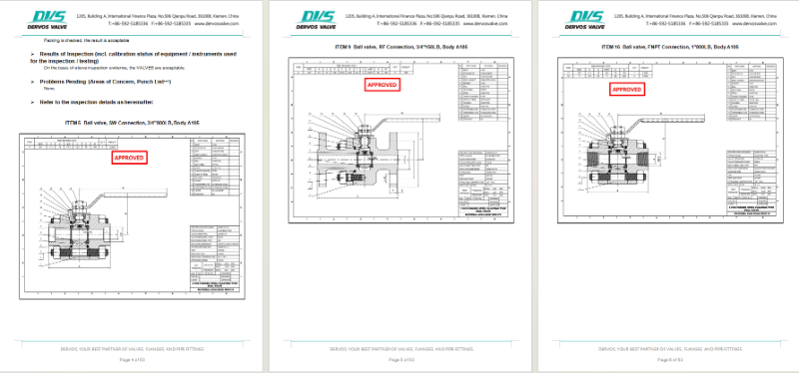This screenshot has width=799, height=373.
Task: Click the dimensions table atop the ITEM 9 drawing
Action: click(353, 69)
